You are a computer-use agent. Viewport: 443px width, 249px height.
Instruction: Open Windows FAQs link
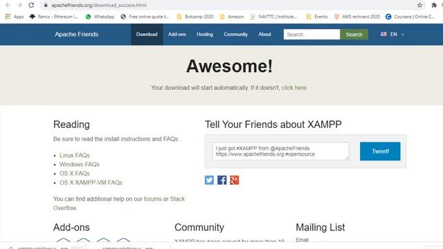(80, 165)
